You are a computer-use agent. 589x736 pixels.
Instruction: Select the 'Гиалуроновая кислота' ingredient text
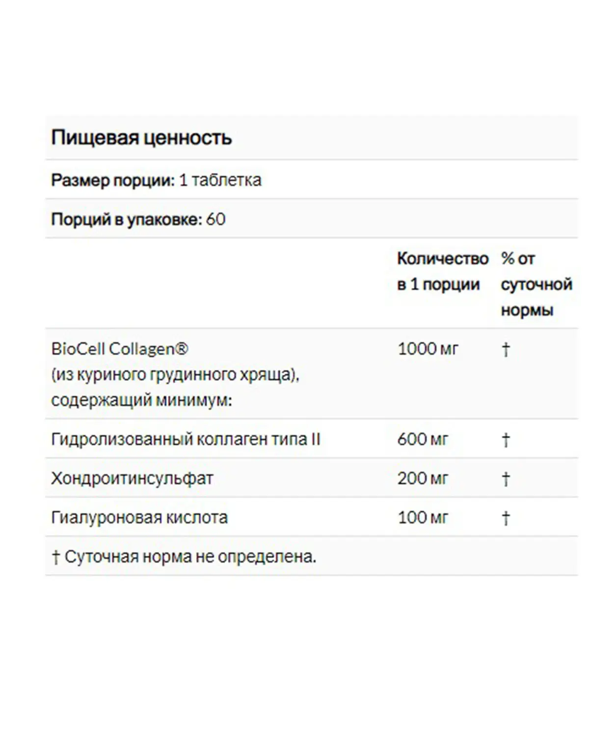(x=139, y=518)
